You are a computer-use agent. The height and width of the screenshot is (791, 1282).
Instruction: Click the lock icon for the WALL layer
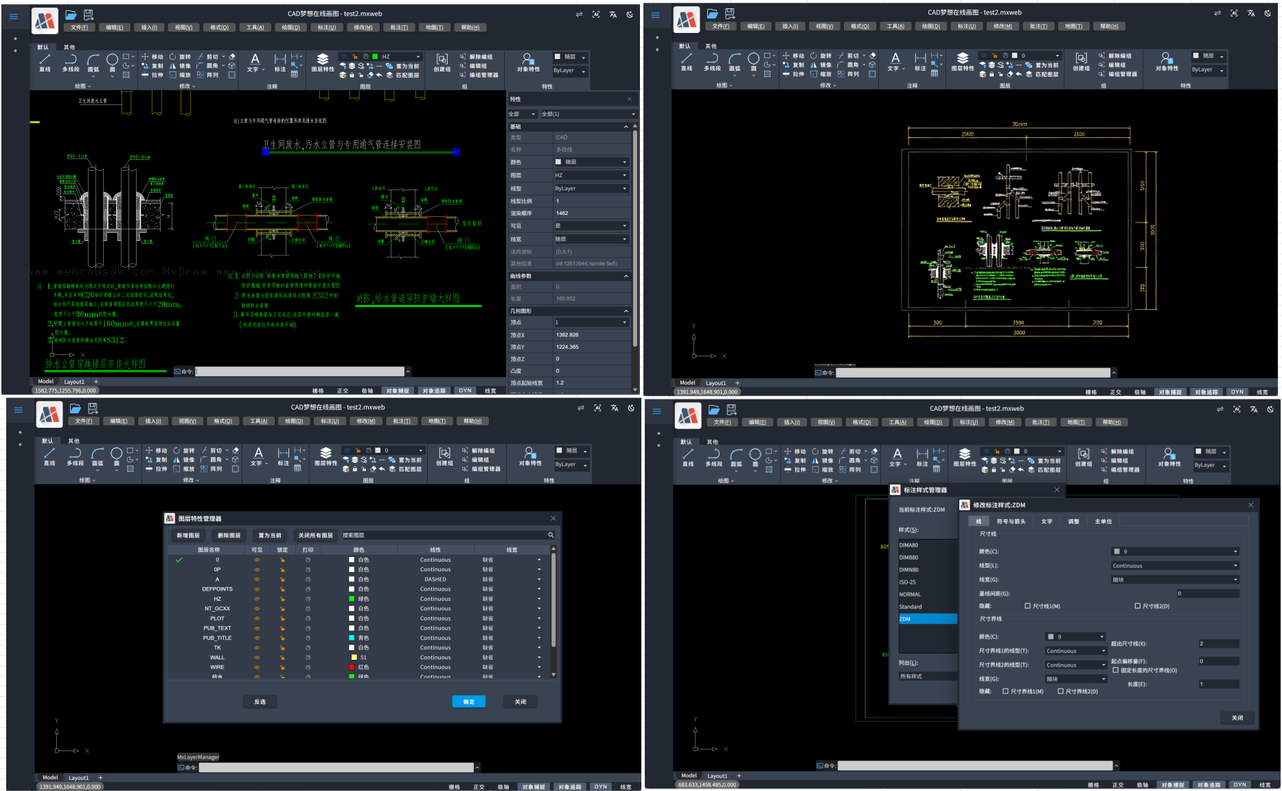(282, 658)
